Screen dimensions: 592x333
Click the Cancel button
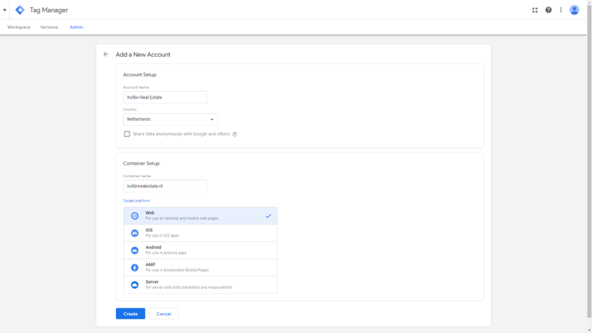tap(164, 313)
